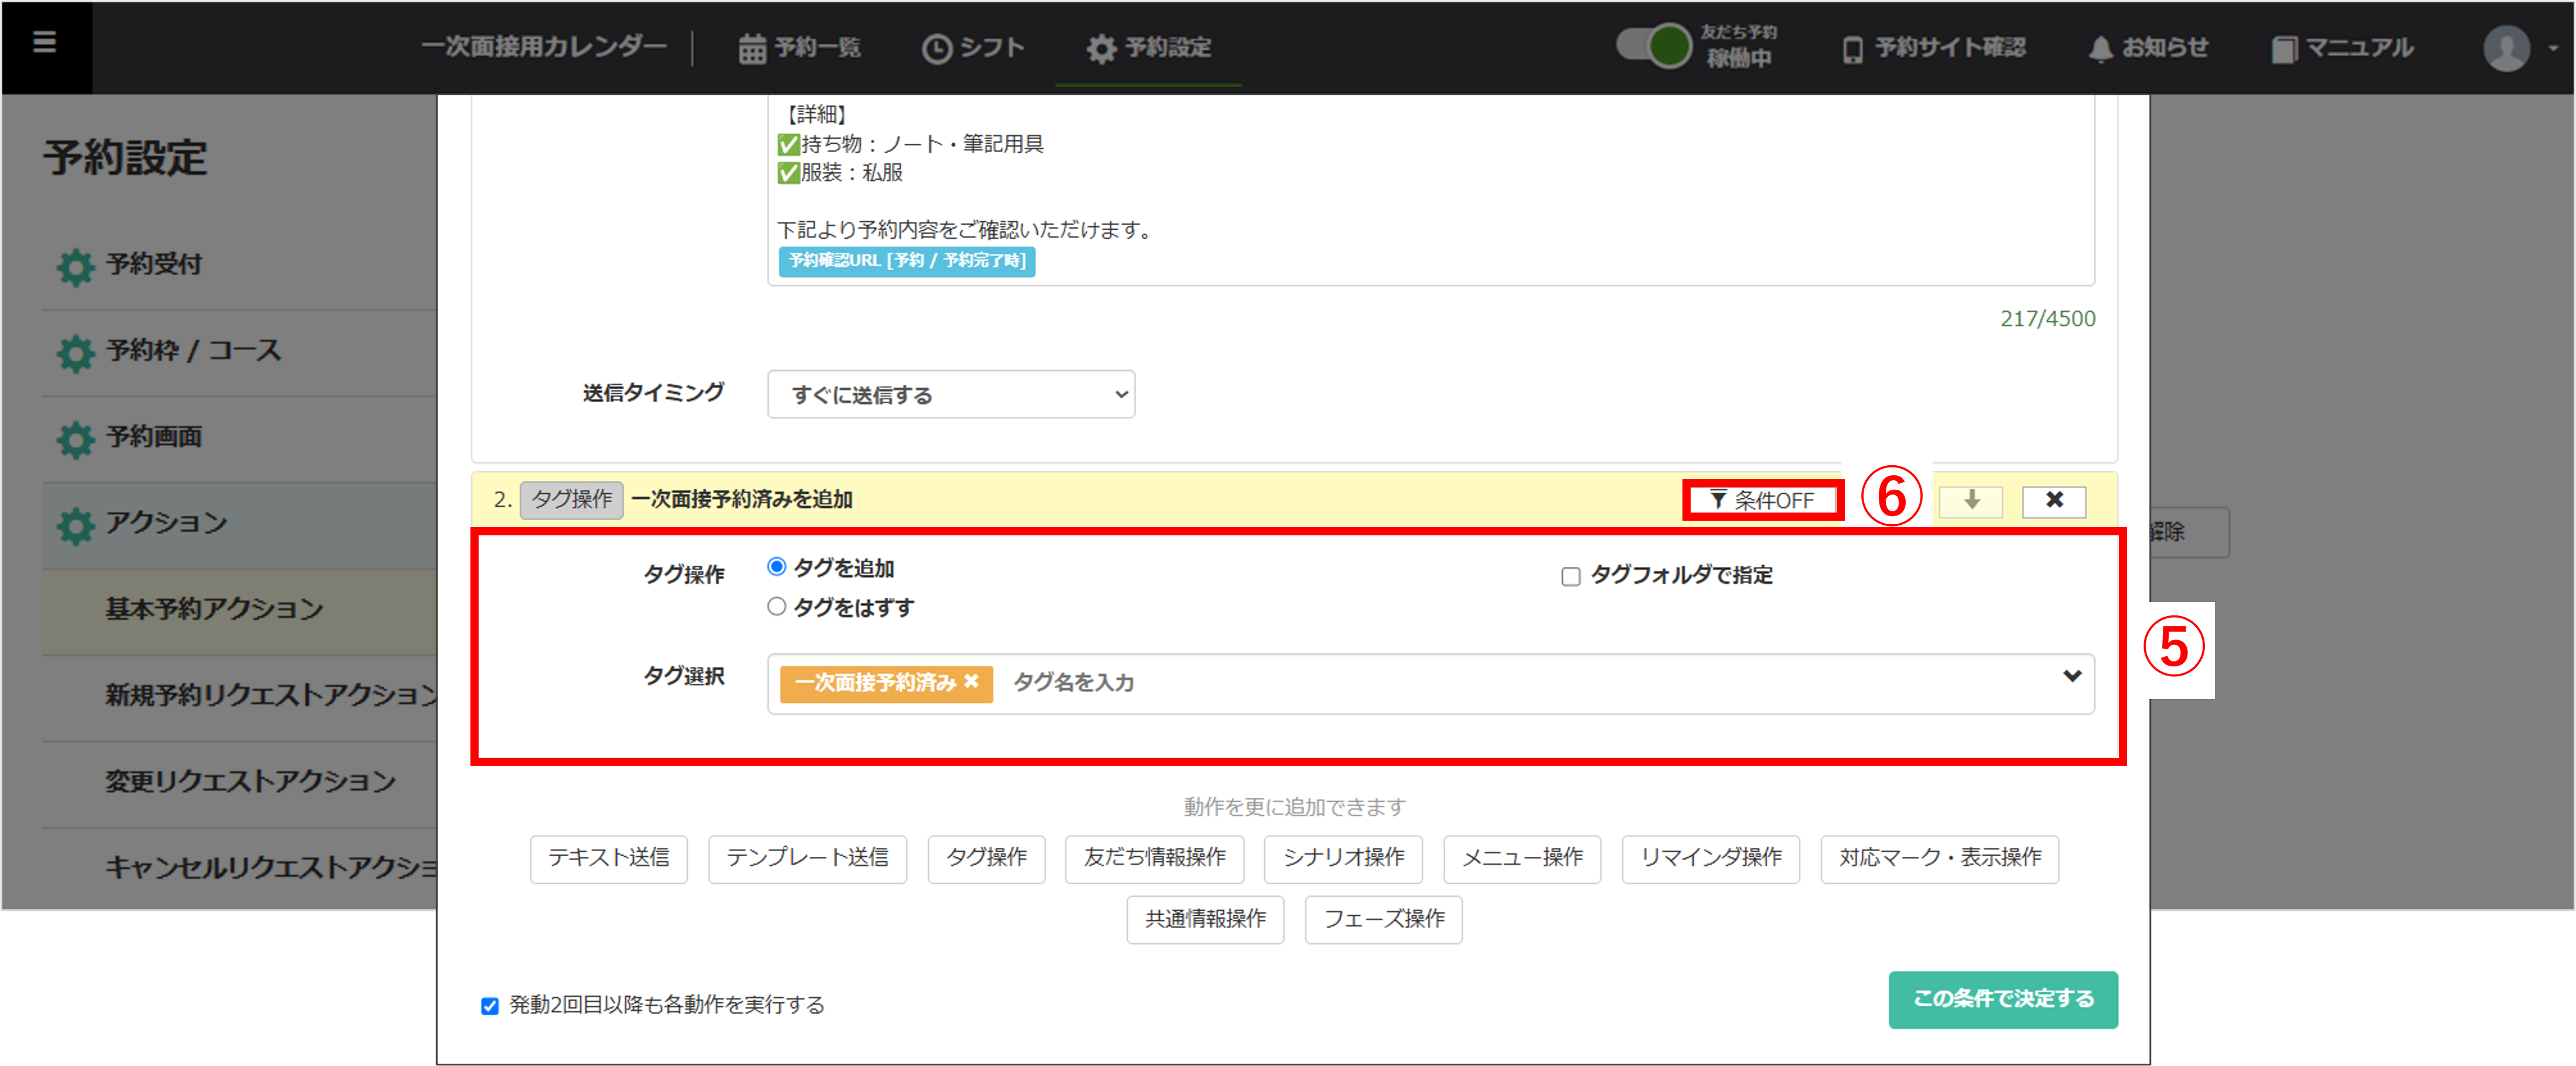2576x1066 pixels.
Task: Open マニュアル in the top bar
Action: [2342, 48]
